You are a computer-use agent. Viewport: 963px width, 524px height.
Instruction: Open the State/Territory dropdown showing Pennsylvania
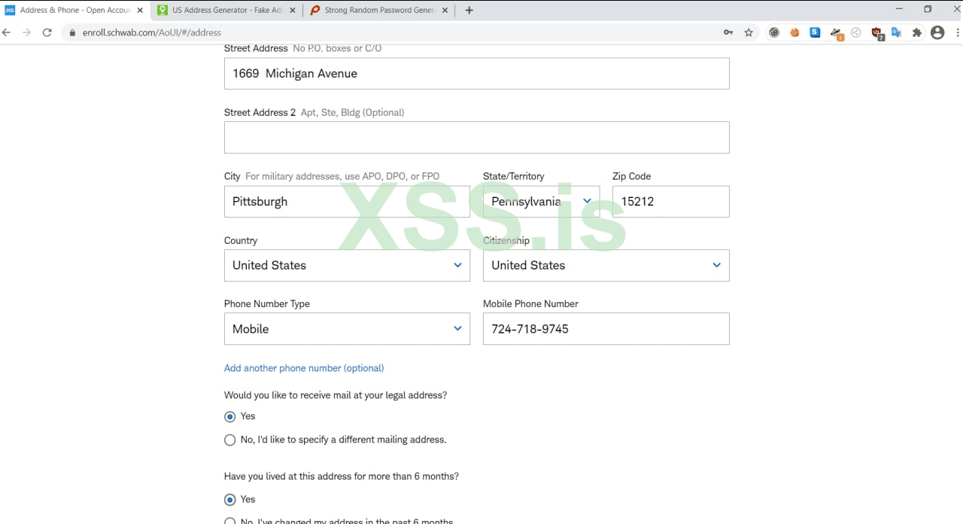point(541,202)
